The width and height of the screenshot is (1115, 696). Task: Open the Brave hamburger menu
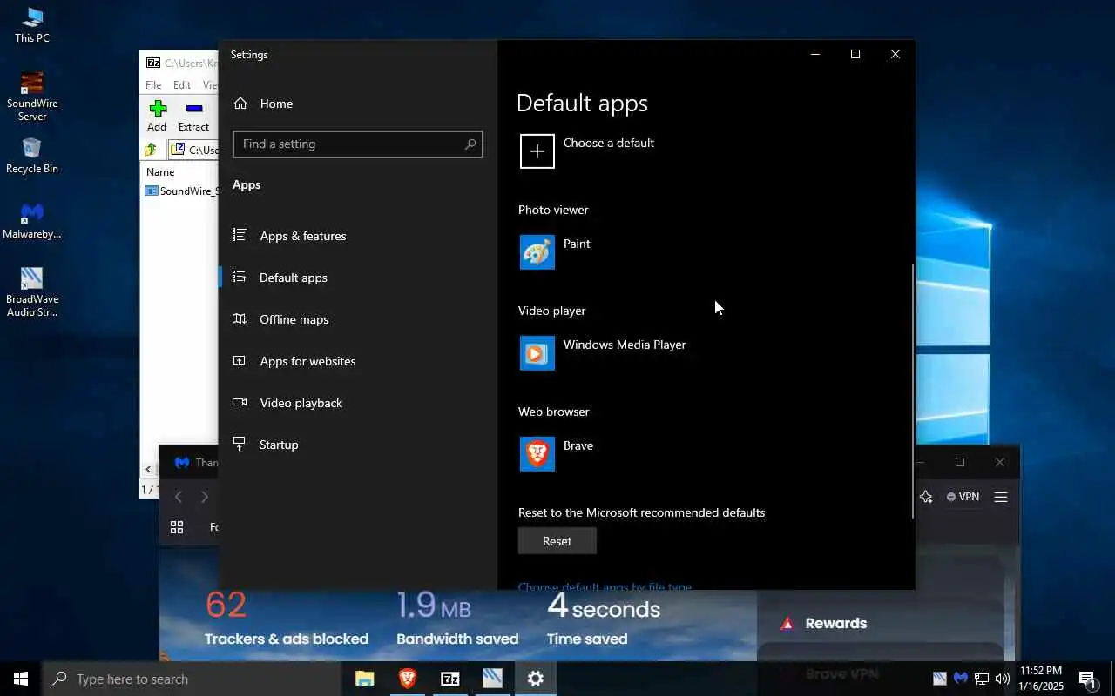coord(1001,497)
